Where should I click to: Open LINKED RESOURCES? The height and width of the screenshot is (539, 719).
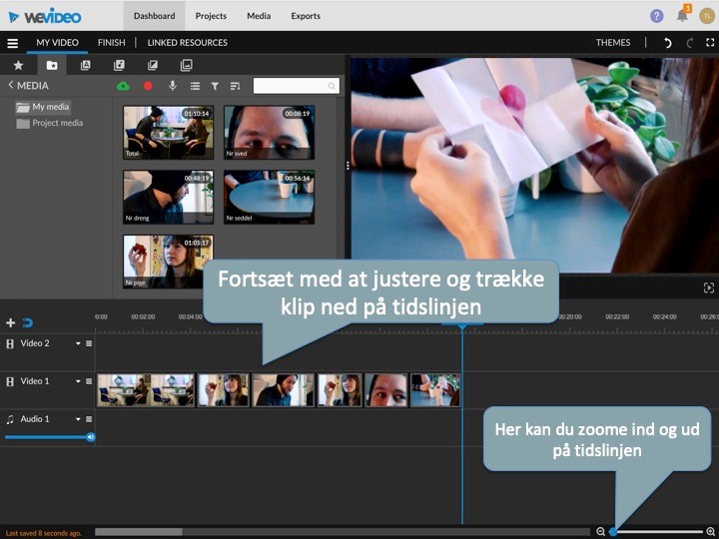pyautogui.click(x=187, y=43)
